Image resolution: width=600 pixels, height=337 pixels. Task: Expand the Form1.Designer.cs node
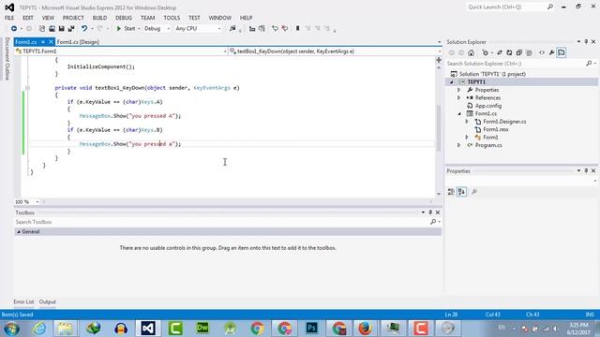(x=467, y=122)
